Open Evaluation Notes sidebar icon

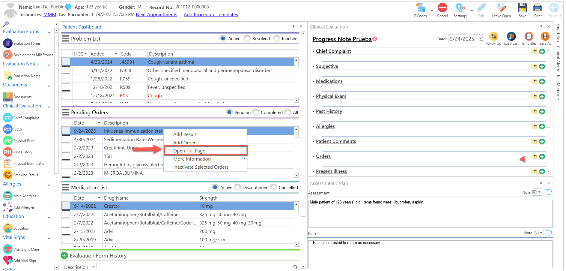pos(8,76)
